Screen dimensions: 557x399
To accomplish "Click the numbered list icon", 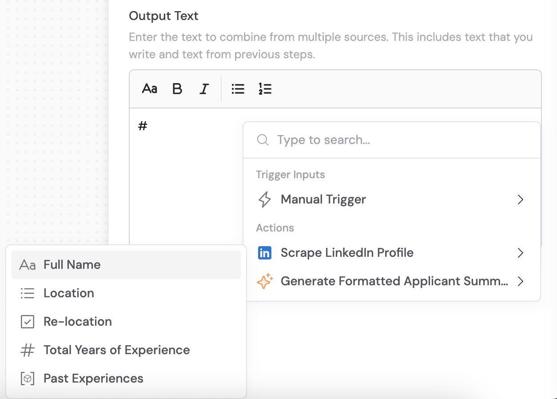I will tap(265, 88).
